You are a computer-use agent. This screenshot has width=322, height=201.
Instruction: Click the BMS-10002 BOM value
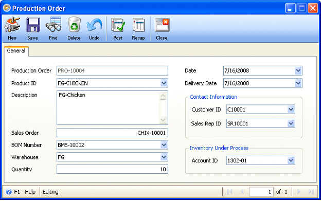(71, 145)
